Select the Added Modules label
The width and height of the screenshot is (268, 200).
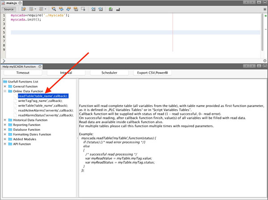(25, 139)
